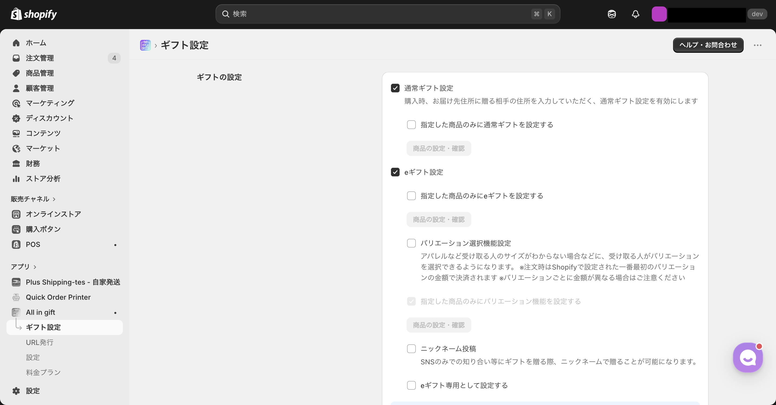Click the bank icon for 財務

click(x=16, y=163)
